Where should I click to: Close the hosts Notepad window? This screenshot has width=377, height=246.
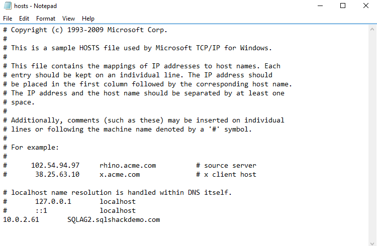[x=365, y=6]
